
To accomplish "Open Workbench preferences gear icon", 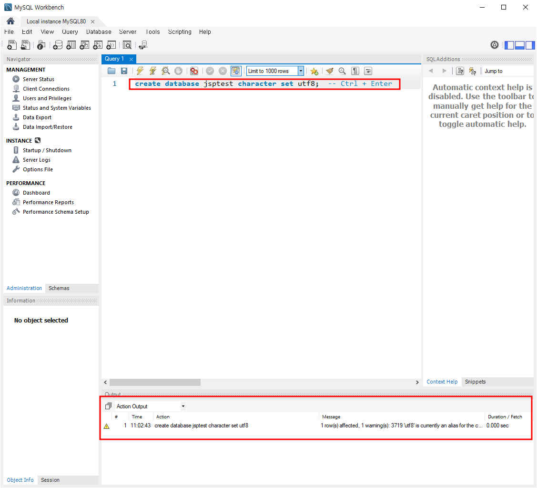I will (x=495, y=45).
